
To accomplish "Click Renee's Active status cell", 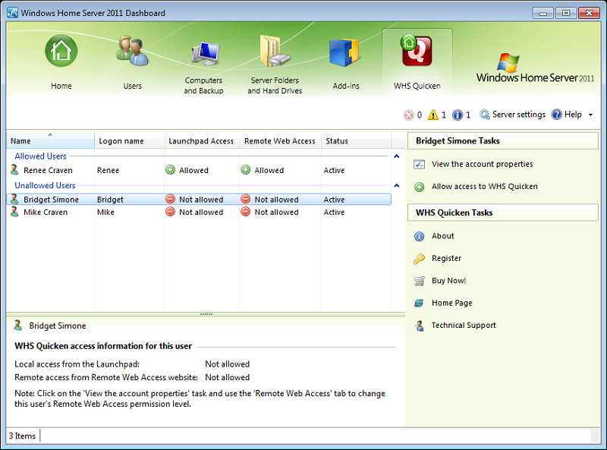I will (334, 171).
